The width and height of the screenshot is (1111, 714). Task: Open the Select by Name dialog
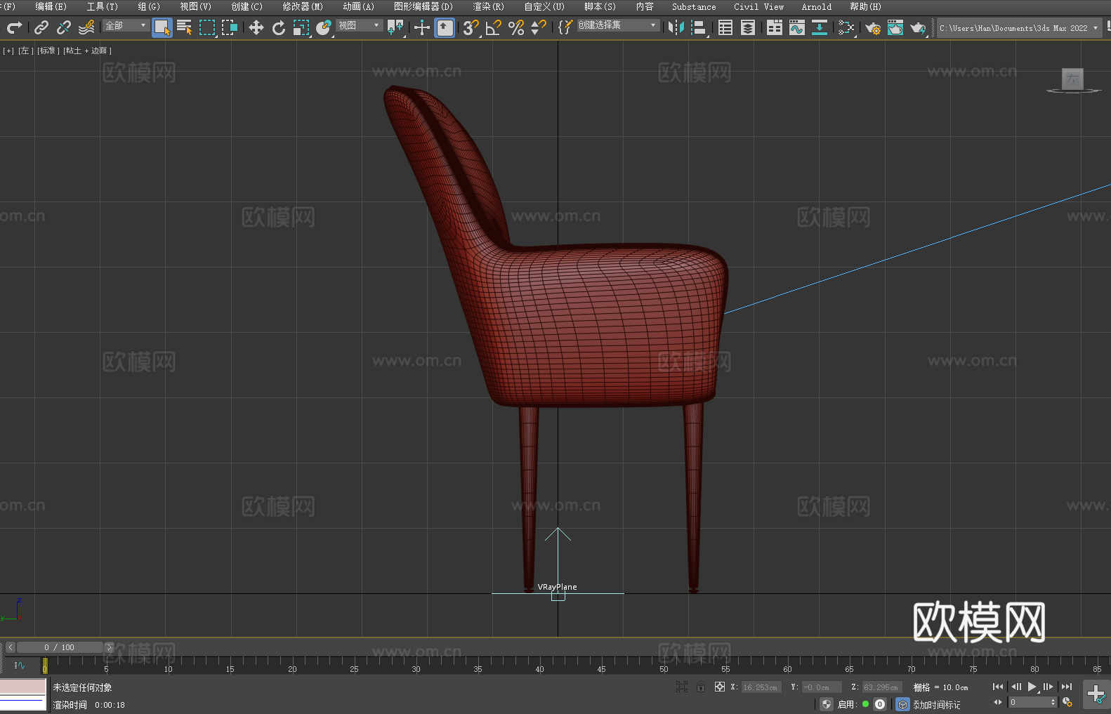click(x=185, y=27)
